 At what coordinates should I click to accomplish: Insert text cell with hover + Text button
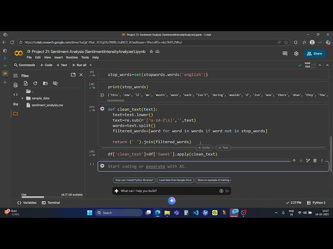pyautogui.click(x=223, y=147)
